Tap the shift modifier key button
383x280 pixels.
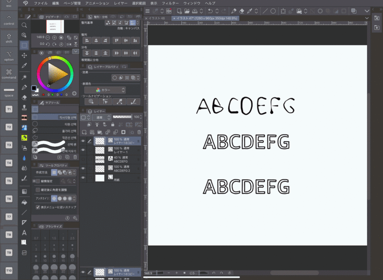pyautogui.click(x=9, y=38)
